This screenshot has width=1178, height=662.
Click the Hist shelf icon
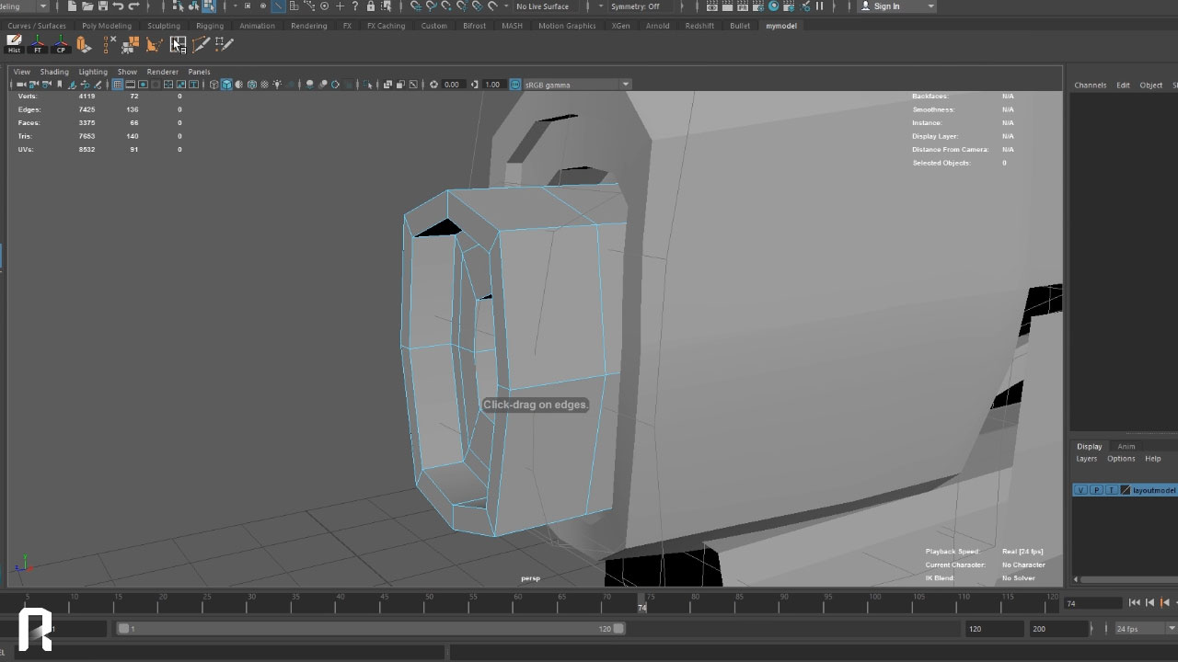coord(14,43)
